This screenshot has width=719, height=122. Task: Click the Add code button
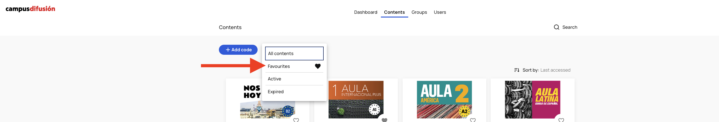tap(238, 50)
